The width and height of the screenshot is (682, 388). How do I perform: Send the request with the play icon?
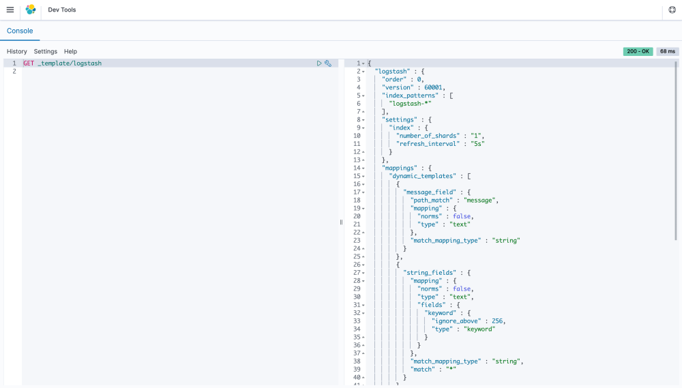[319, 63]
